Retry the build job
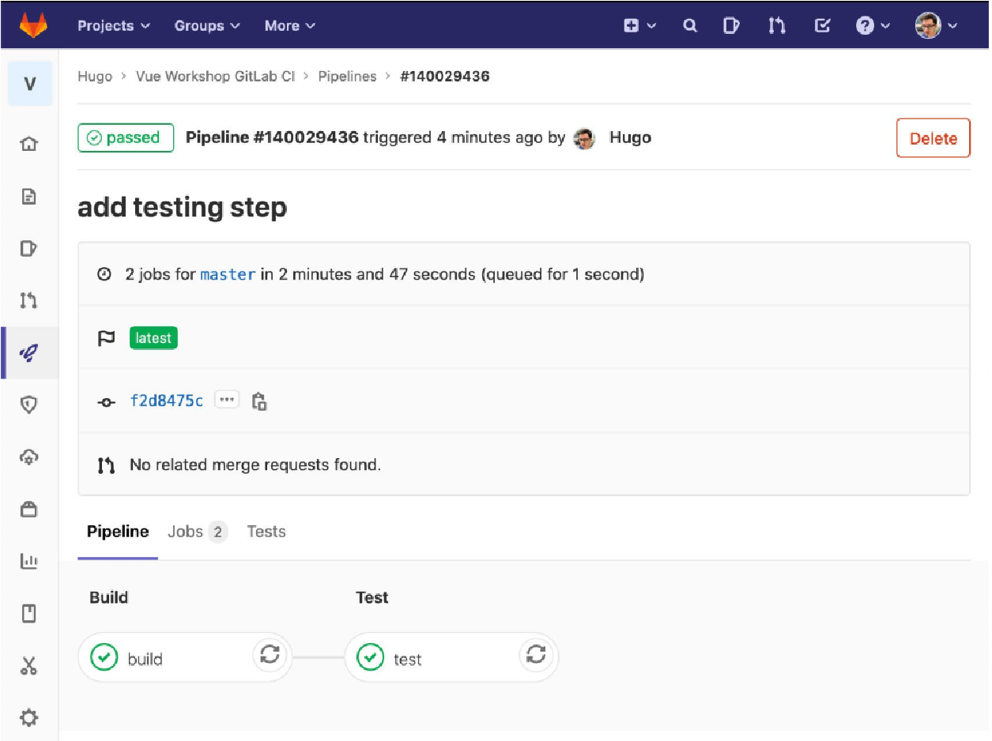The width and height of the screenshot is (992, 741). click(270, 654)
